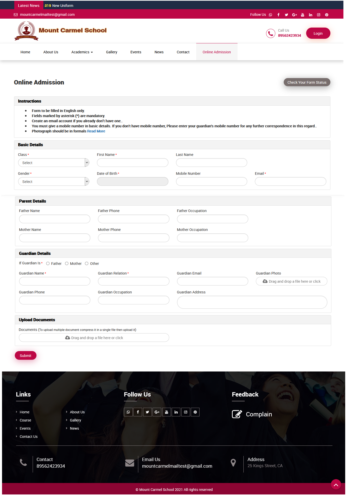Select Father as the guardian
Screen dimensions: 348x496
[48, 263]
